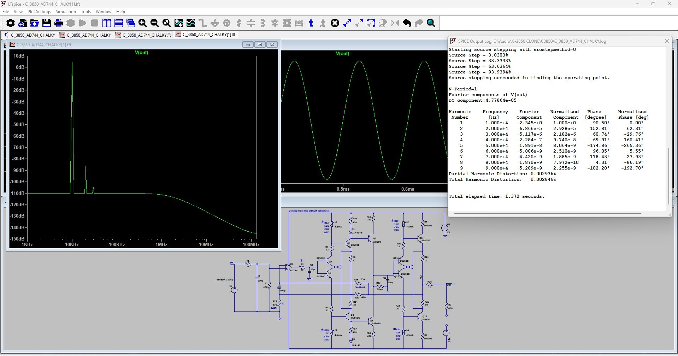Viewport: 678px width, 356px height.
Task: Select the Capacitor placement tool
Action: (x=251, y=23)
